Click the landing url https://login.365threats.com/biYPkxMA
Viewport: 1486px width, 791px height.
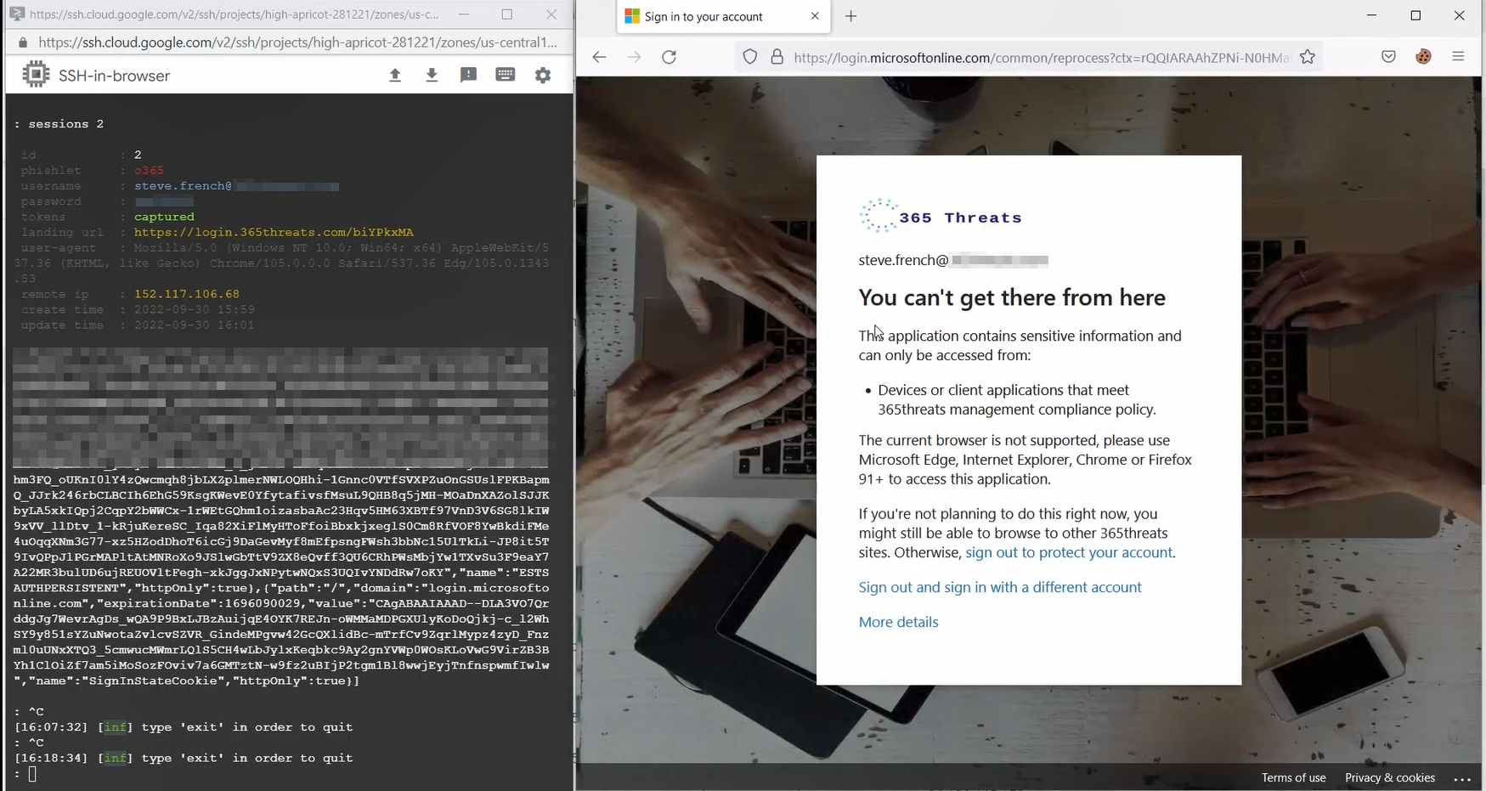click(274, 232)
